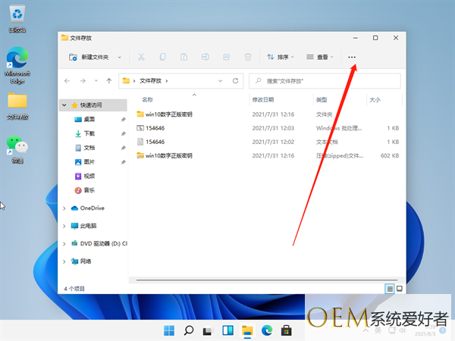455x341 pixels.
Task: Open Microsoft Edge from the taskbar
Action: (267, 330)
